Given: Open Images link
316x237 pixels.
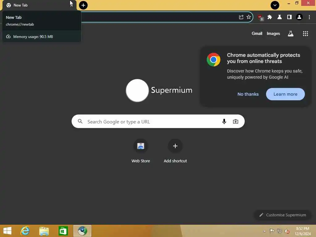Looking at the screenshot, I should [x=273, y=33].
